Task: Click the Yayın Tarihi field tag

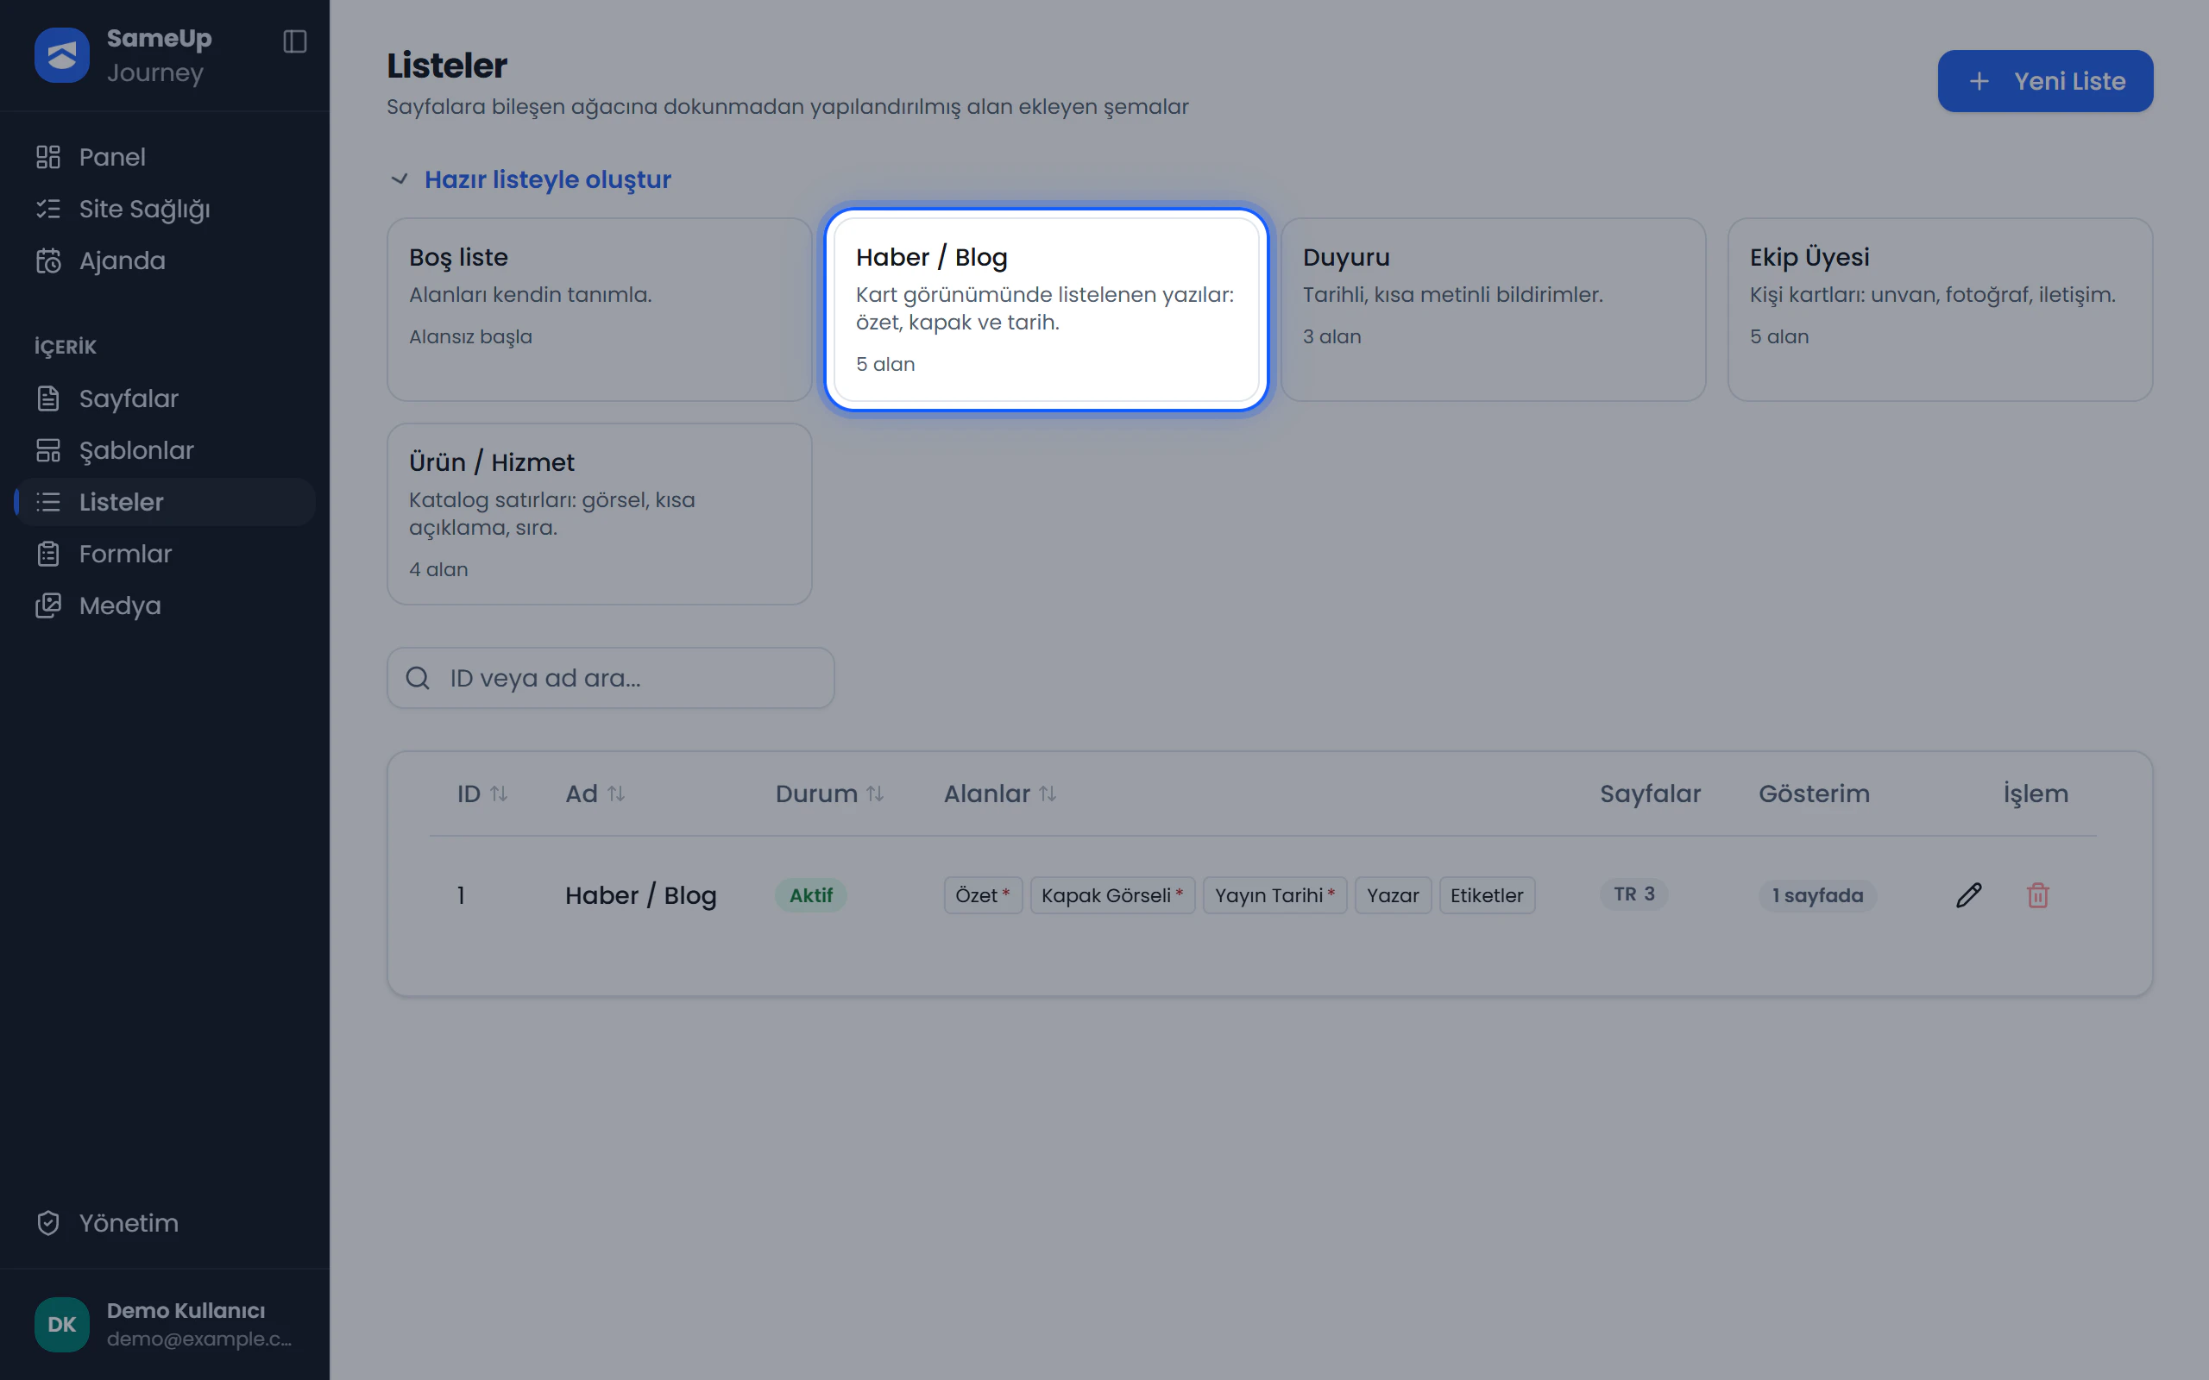Action: point(1274,895)
